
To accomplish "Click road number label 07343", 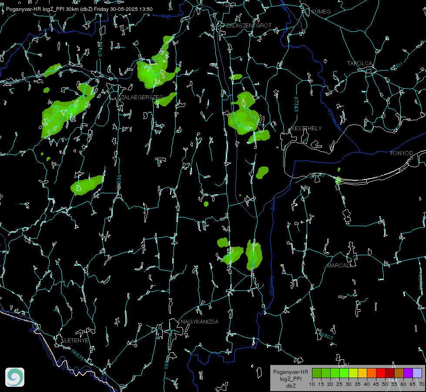I will coord(296,105).
